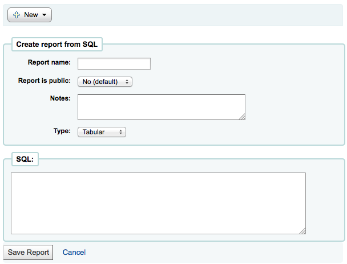
Task: Click the Save Report button
Action: 29,252
